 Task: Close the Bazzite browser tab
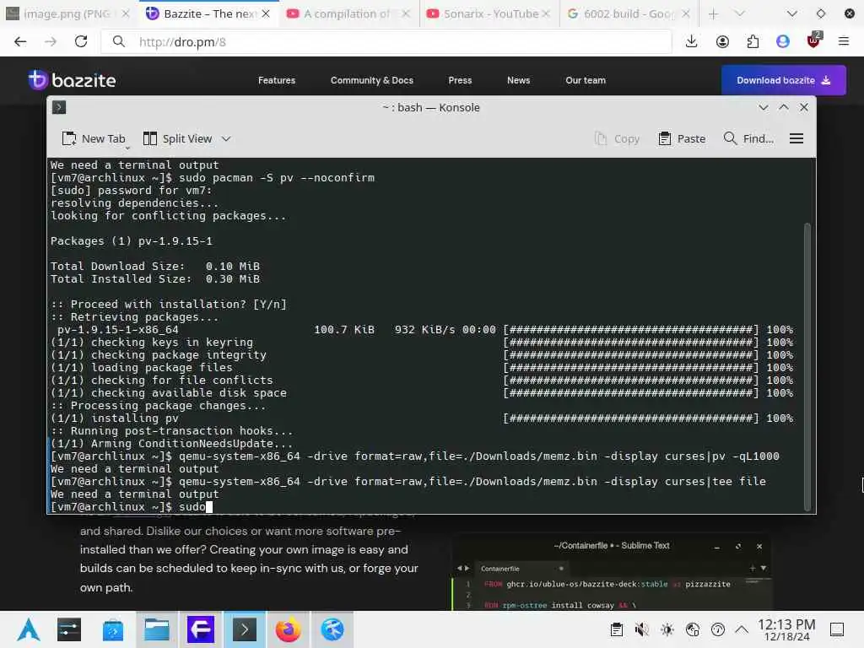pos(266,13)
